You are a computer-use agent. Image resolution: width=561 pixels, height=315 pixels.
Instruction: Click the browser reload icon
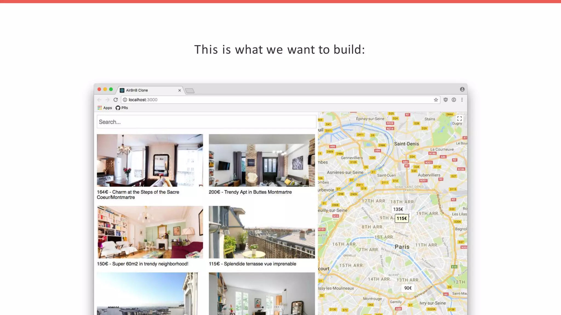click(x=116, y=100)
